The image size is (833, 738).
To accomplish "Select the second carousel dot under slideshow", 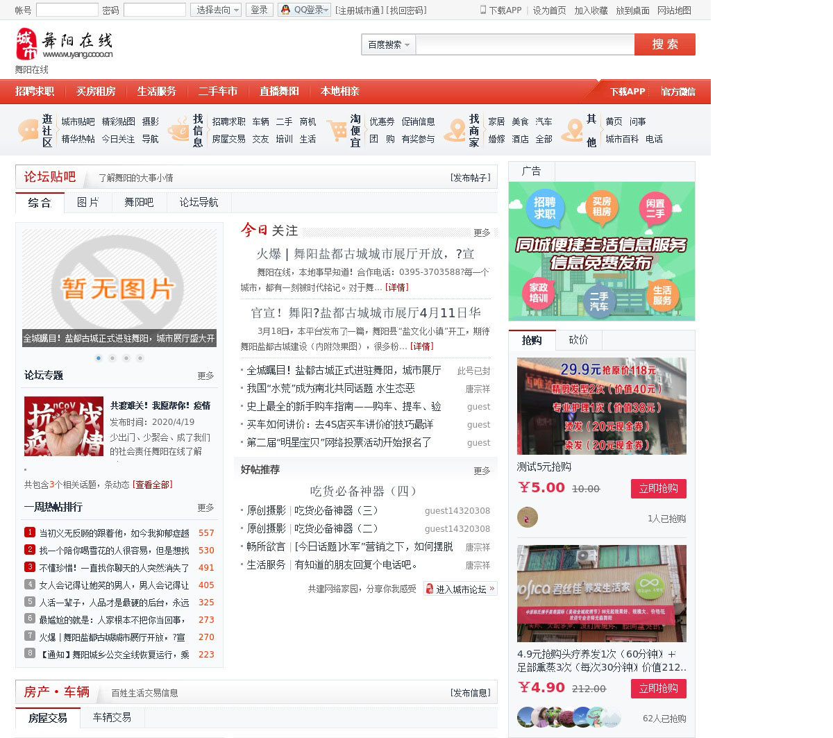I will coord(112,358).
